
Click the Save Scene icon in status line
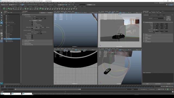(x=13, y=5)
